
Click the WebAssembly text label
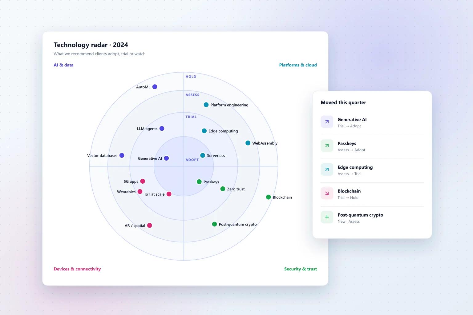pos(265,143)
